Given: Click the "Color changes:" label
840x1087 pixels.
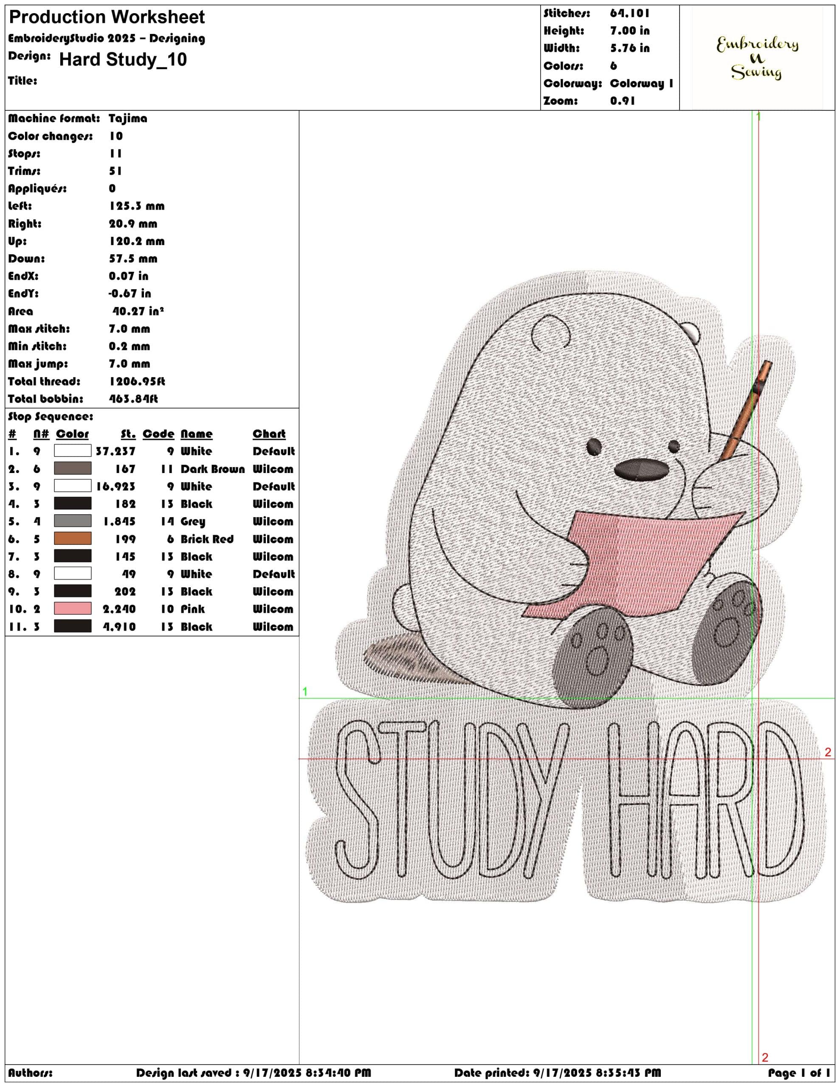Looking at the screenshot, I should pyautogui.click(x=50, y=136).
